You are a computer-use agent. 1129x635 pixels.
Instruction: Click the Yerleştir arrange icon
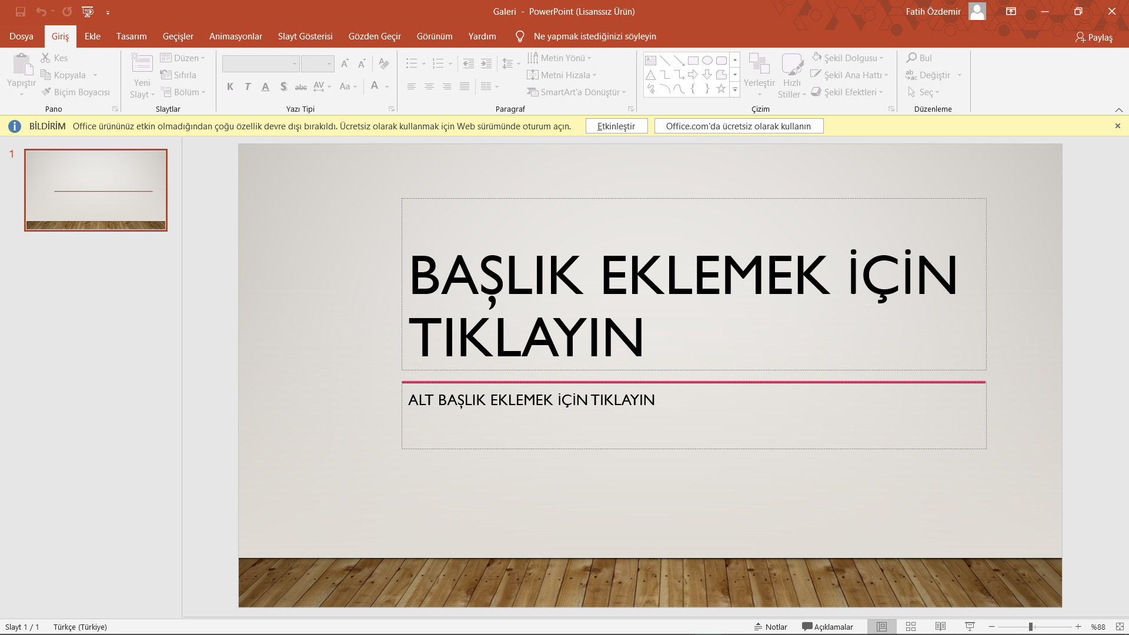point(759,63)
